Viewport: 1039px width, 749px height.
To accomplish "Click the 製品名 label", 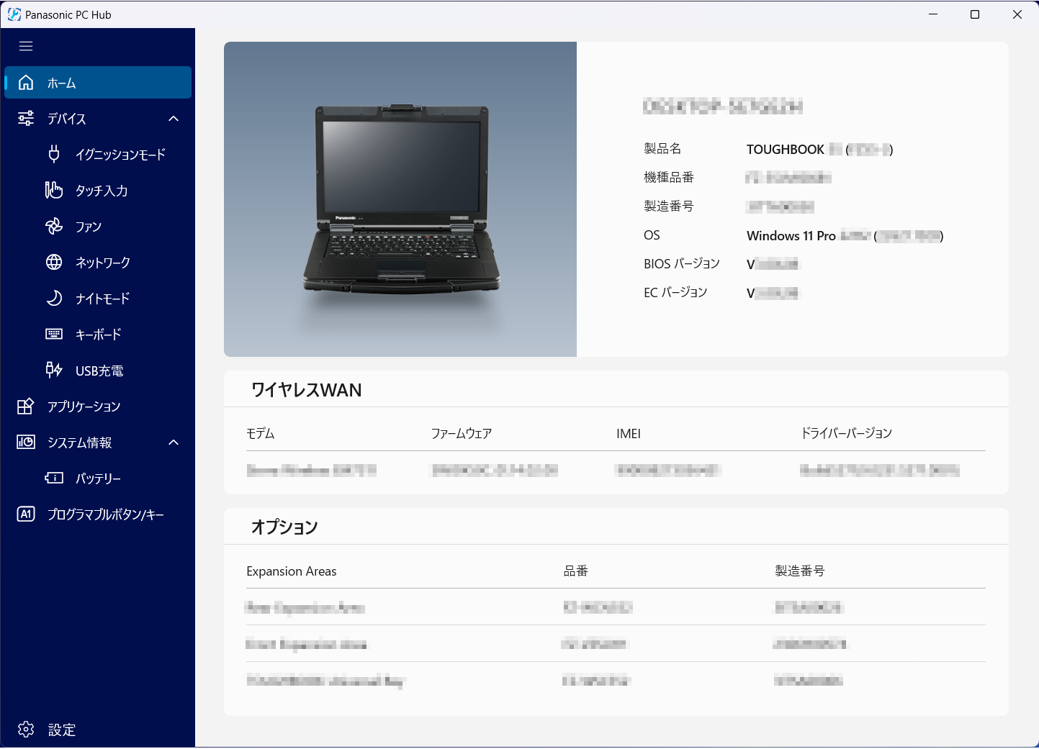I will (662, 149).
